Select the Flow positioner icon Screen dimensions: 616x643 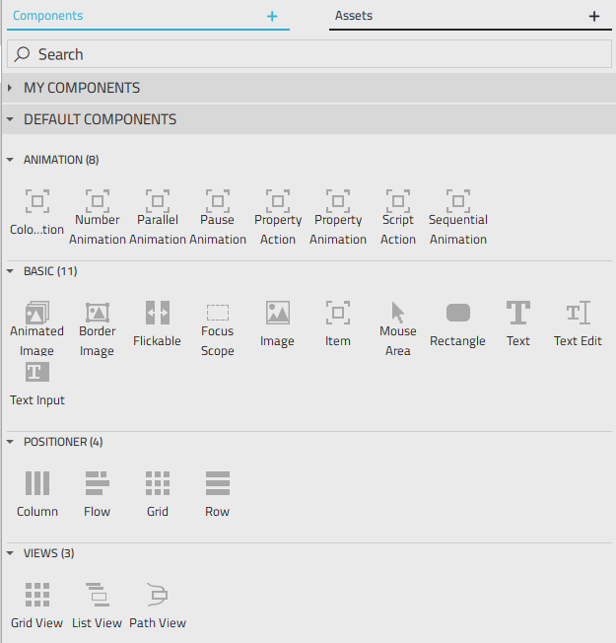[98, 483]
